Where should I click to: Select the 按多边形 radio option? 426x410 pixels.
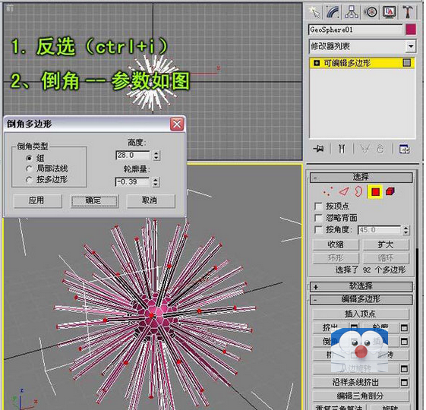[29, 180]
